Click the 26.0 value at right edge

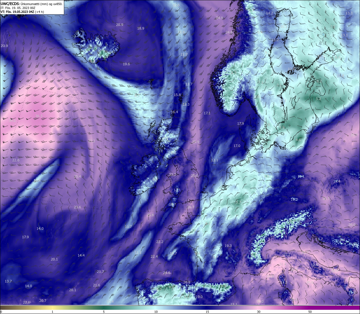click(x=352, y=225)
